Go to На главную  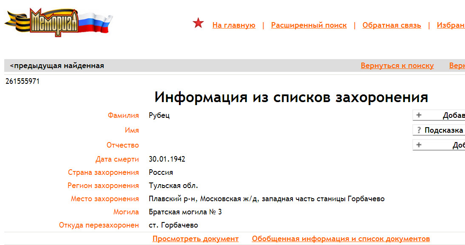coord(234,25)
